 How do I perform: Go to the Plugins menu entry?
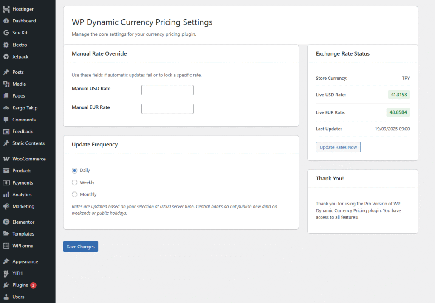click(x=19, y=285)
